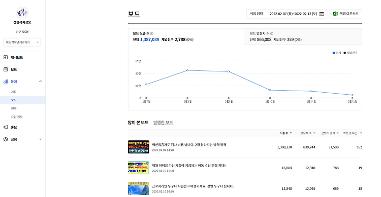Click the channel name 생활복지정보
The image size is (381, 197).
click(x=22, y=22)
